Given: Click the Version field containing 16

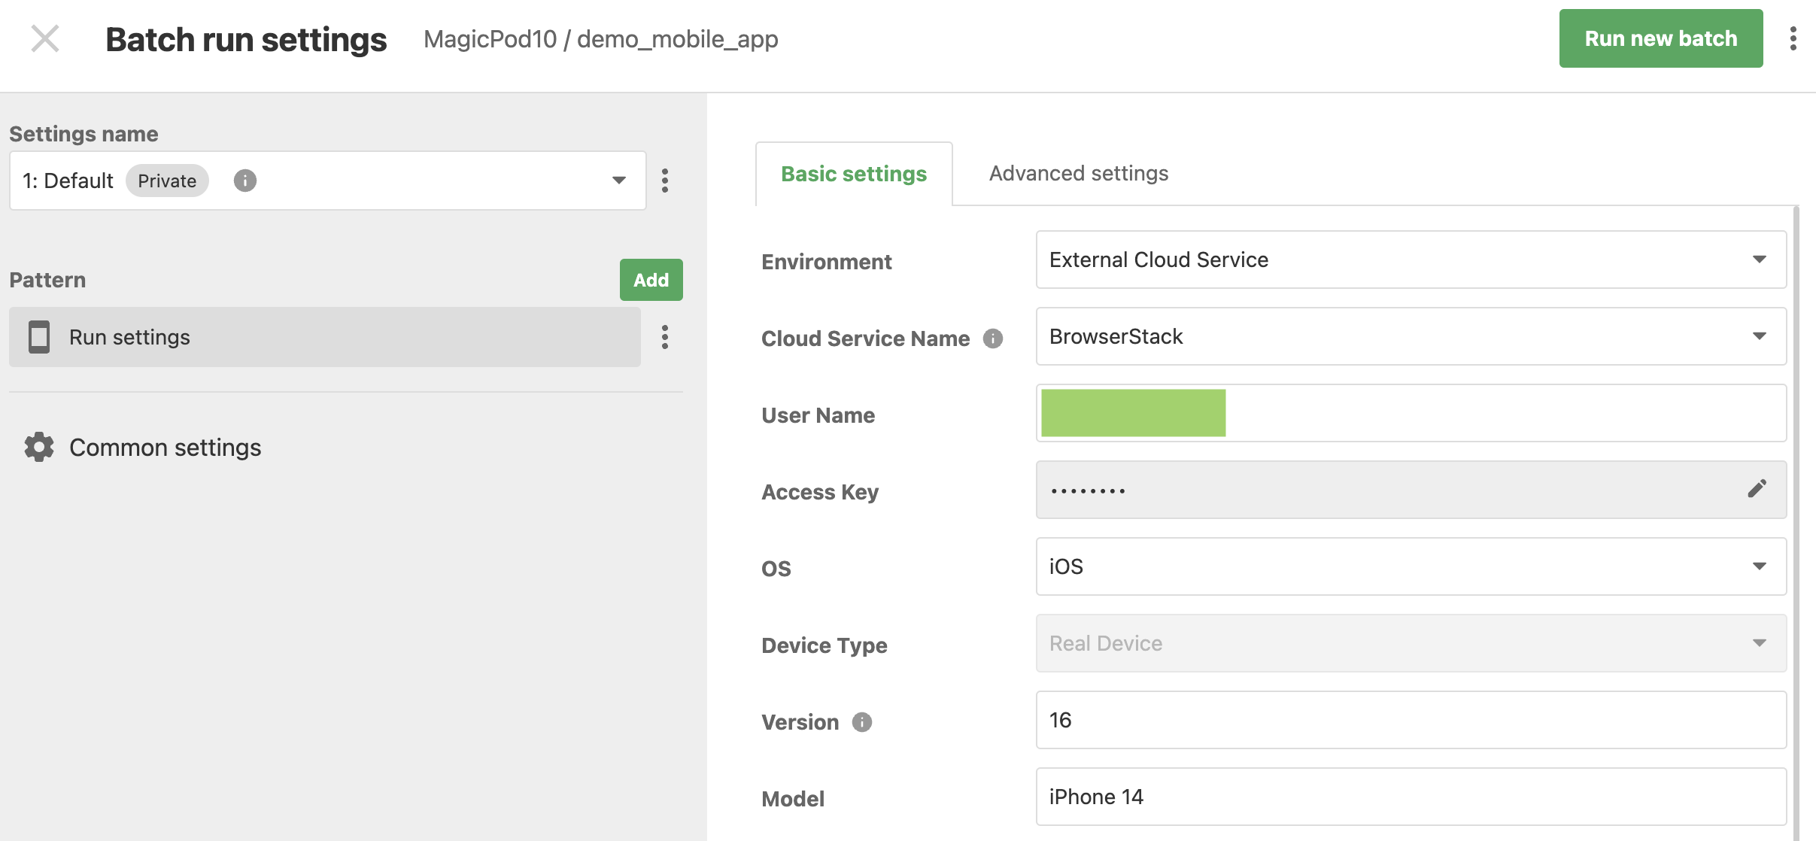Looking at the screenshot, I should click(x=1411, y=720).
